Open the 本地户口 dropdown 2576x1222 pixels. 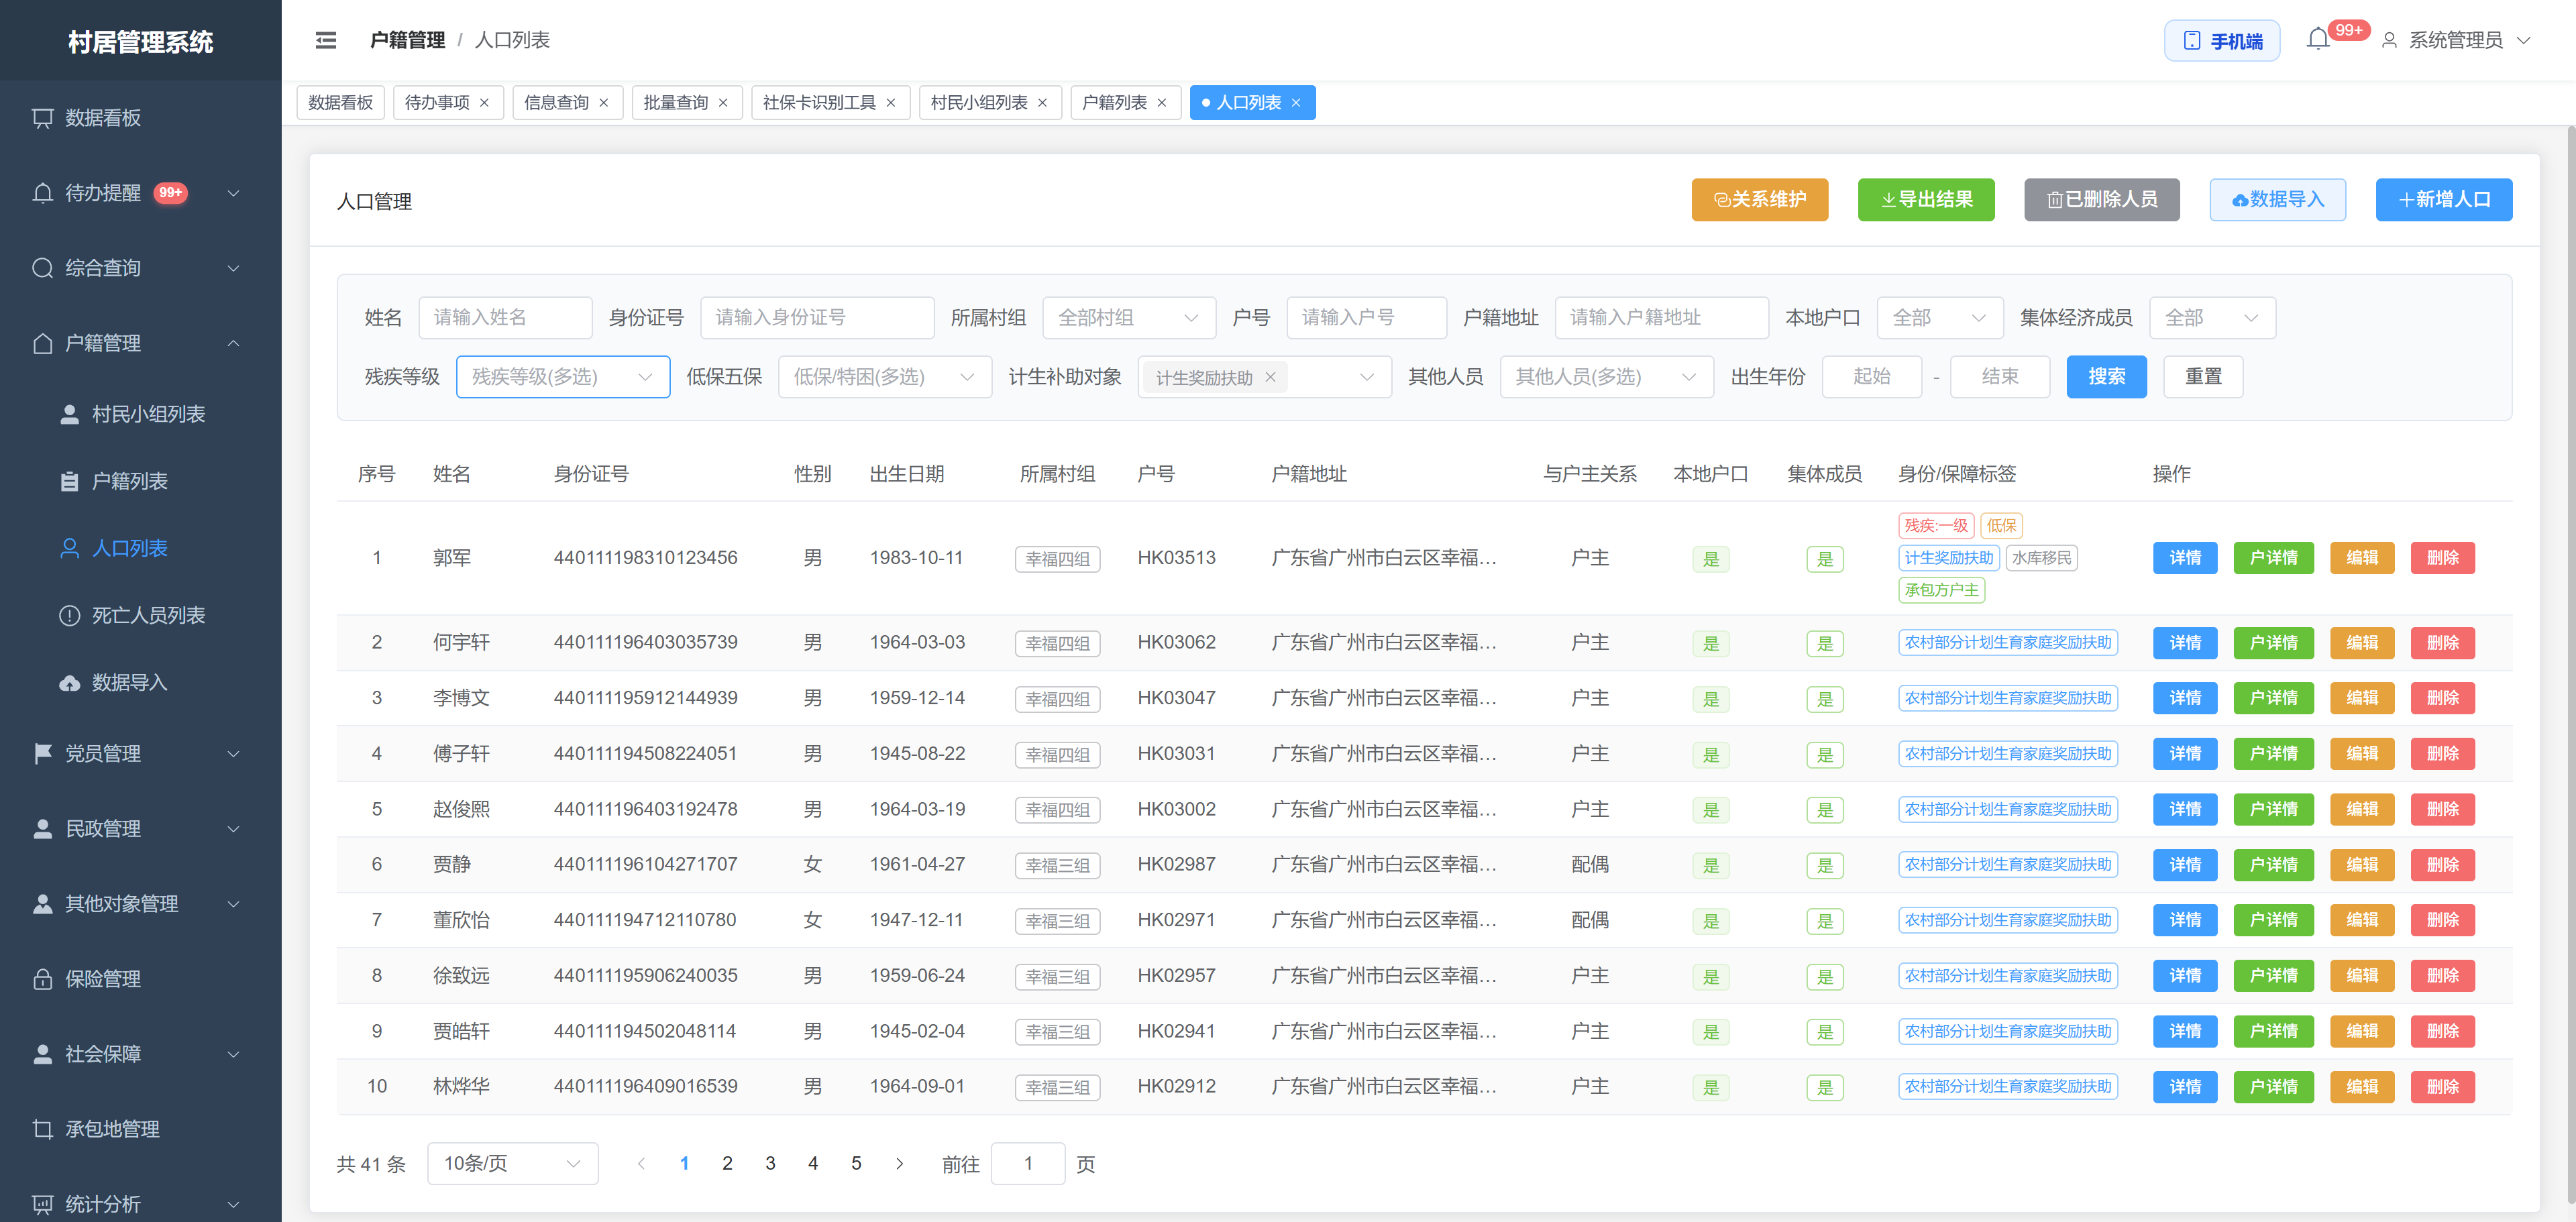click(x=1940, y=317)
